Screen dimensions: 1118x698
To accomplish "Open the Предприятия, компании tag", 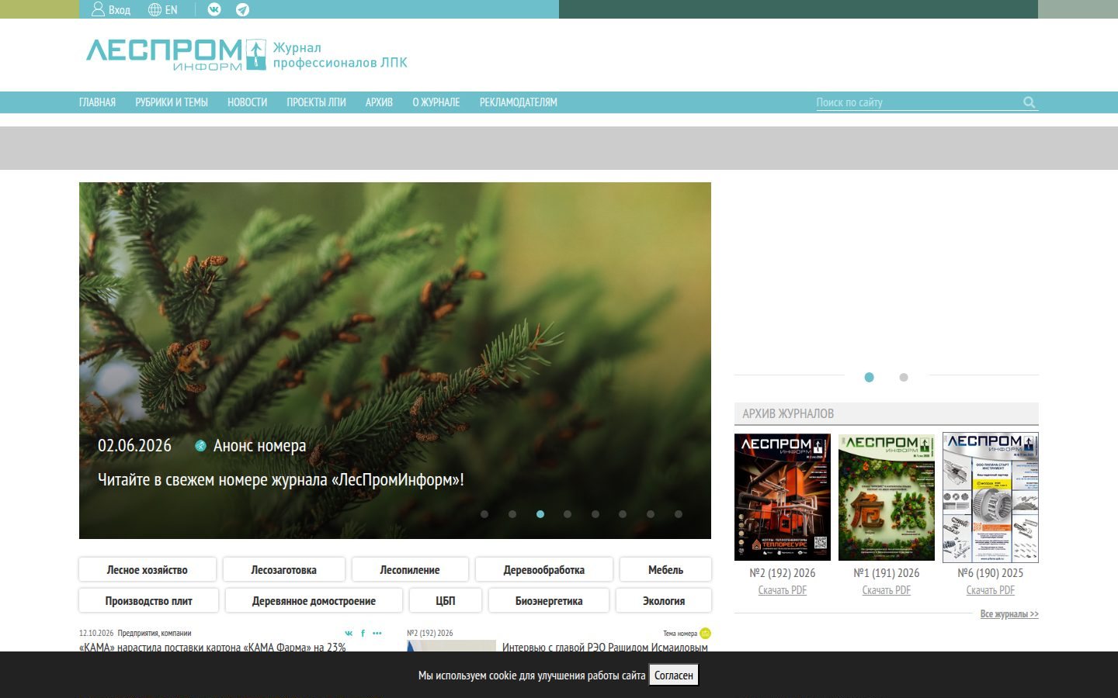I will (155, 633).
